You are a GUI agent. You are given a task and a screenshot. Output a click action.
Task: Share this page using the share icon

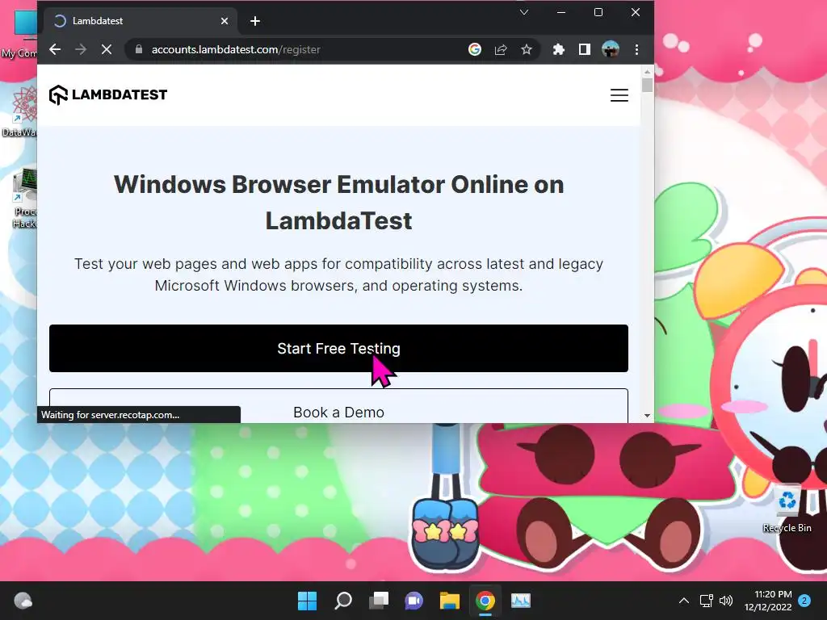(x=501, y=49)
